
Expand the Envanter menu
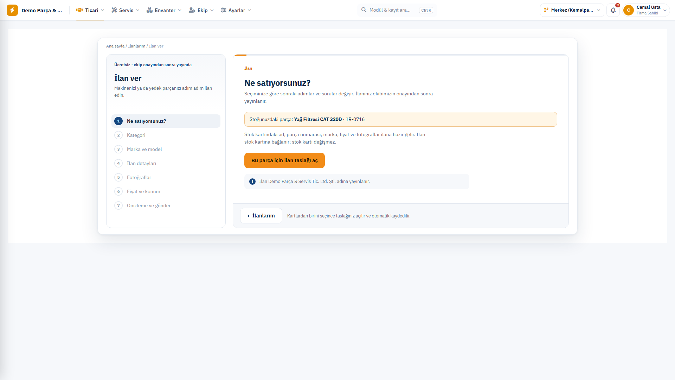[164, 10]
